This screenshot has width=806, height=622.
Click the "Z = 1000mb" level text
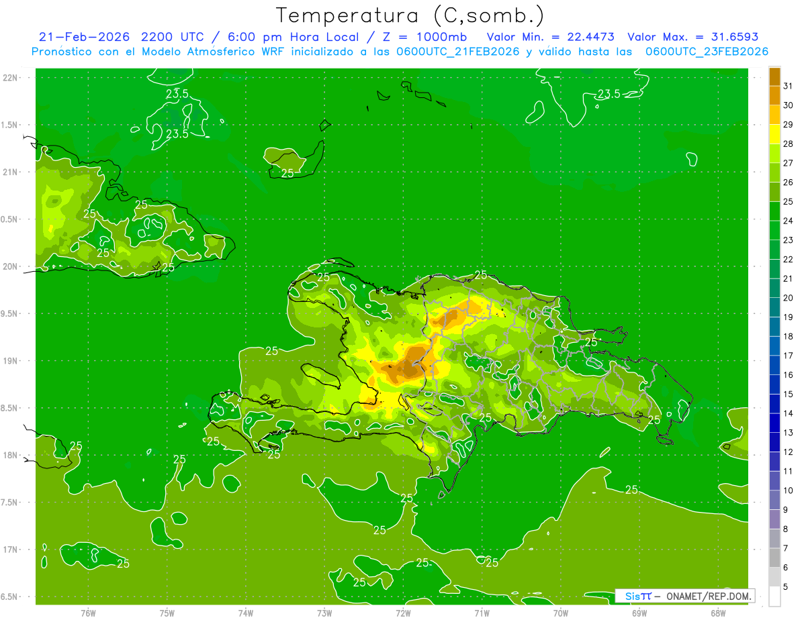(424, 37)
